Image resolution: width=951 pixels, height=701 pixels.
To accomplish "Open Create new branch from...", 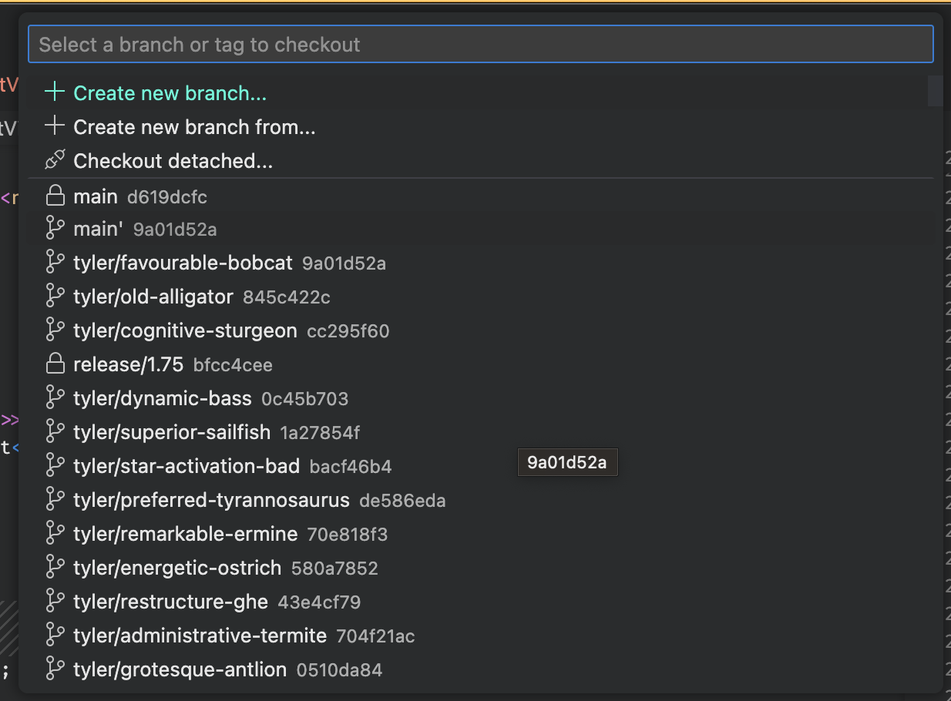I will click(193, 127).
